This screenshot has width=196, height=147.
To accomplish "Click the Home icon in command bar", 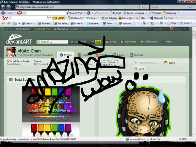I will click(144, 23).
